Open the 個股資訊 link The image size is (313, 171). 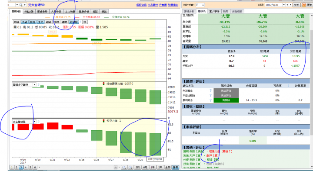click(141, 5)
